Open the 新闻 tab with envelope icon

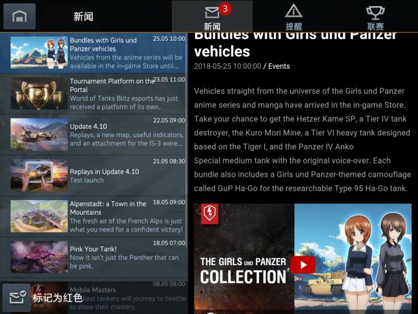(212, 16)
